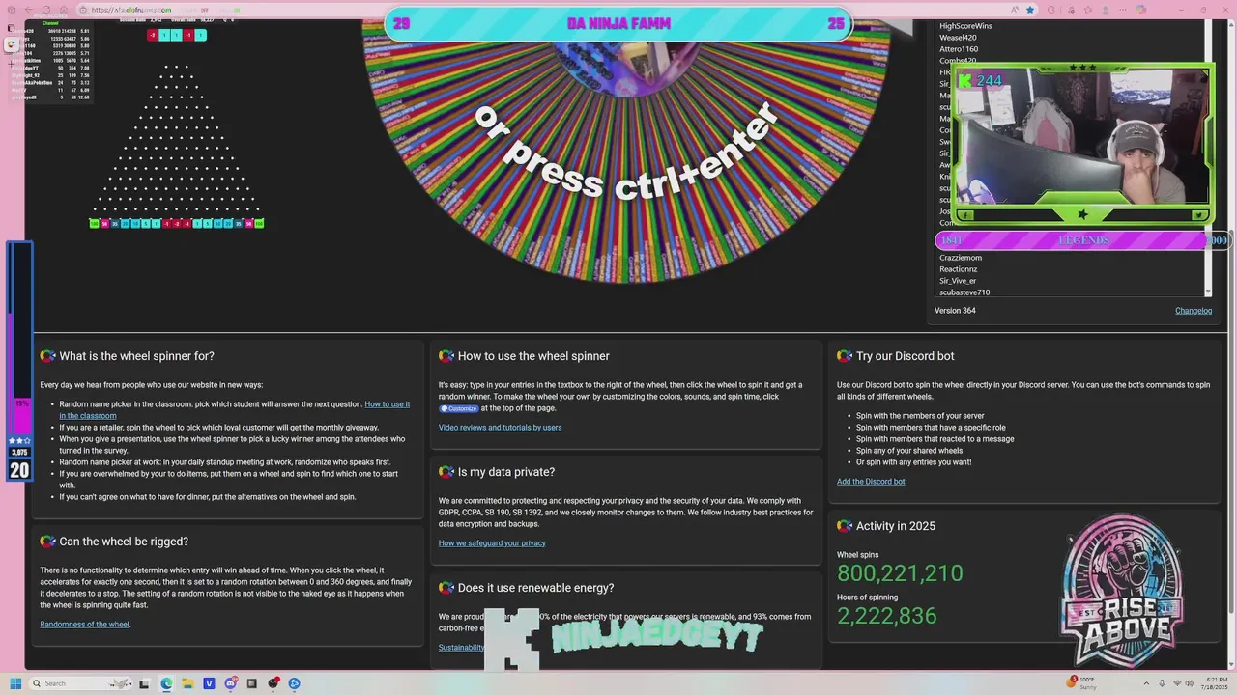Open the clock and date in system tray

click(1213, 683)
